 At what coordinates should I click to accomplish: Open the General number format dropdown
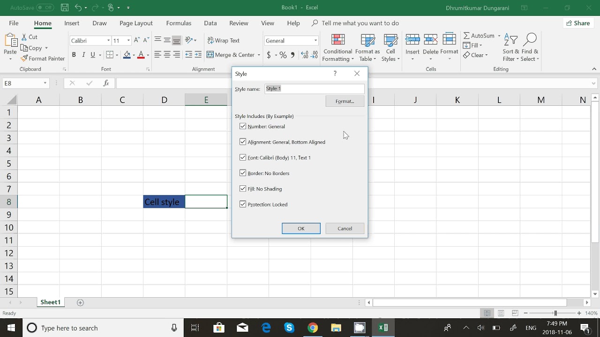click(315, 41)
